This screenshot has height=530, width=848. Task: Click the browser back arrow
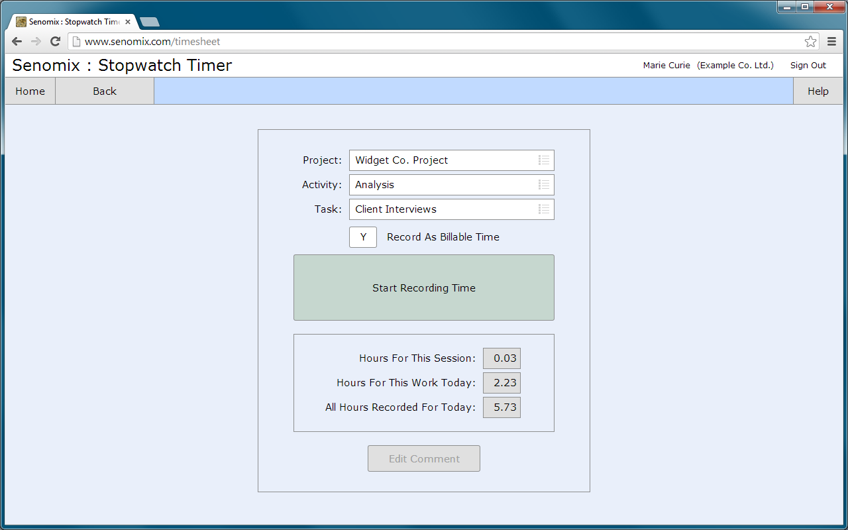(17, 41)
